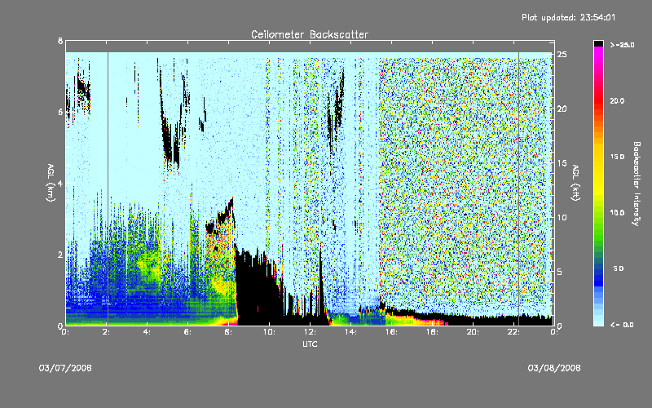Screen dimensions: 652x408
Task: Click the '2:' hour tick on UTC axis
Action: [x=107, y=332]
